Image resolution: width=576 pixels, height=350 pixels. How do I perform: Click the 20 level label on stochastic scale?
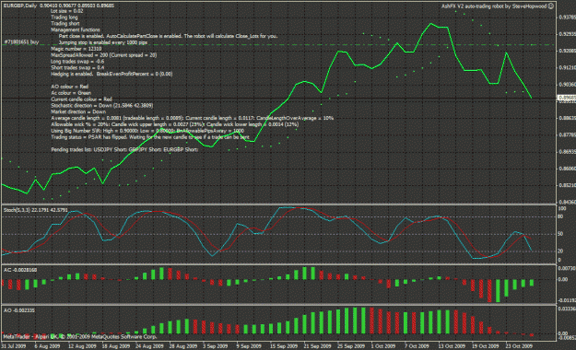560,251
